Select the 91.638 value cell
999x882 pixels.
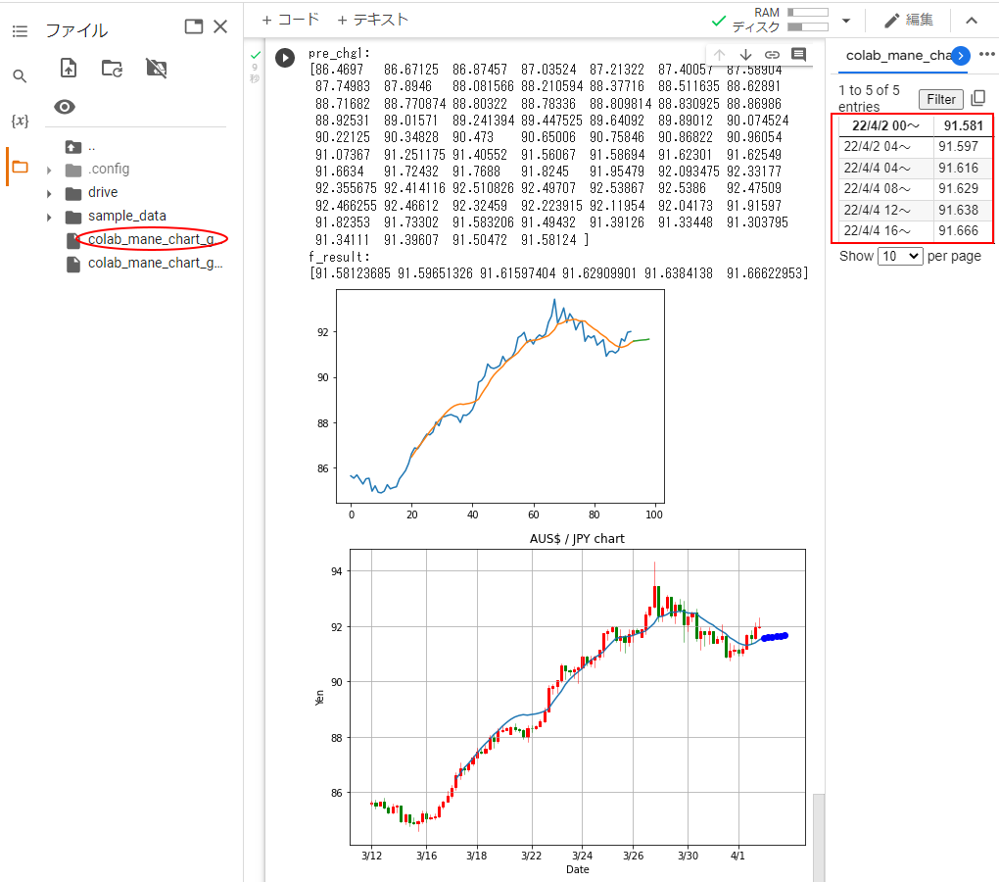tap(963, 210)
